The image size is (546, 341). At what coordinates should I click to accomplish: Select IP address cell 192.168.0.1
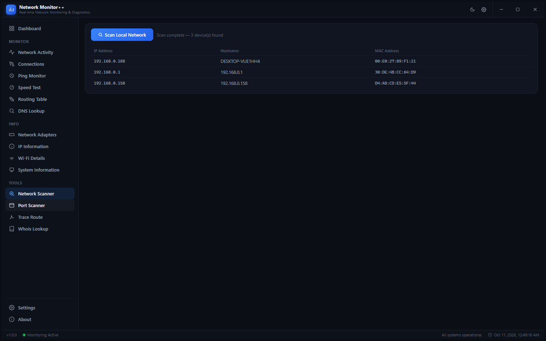click(107, 72)
